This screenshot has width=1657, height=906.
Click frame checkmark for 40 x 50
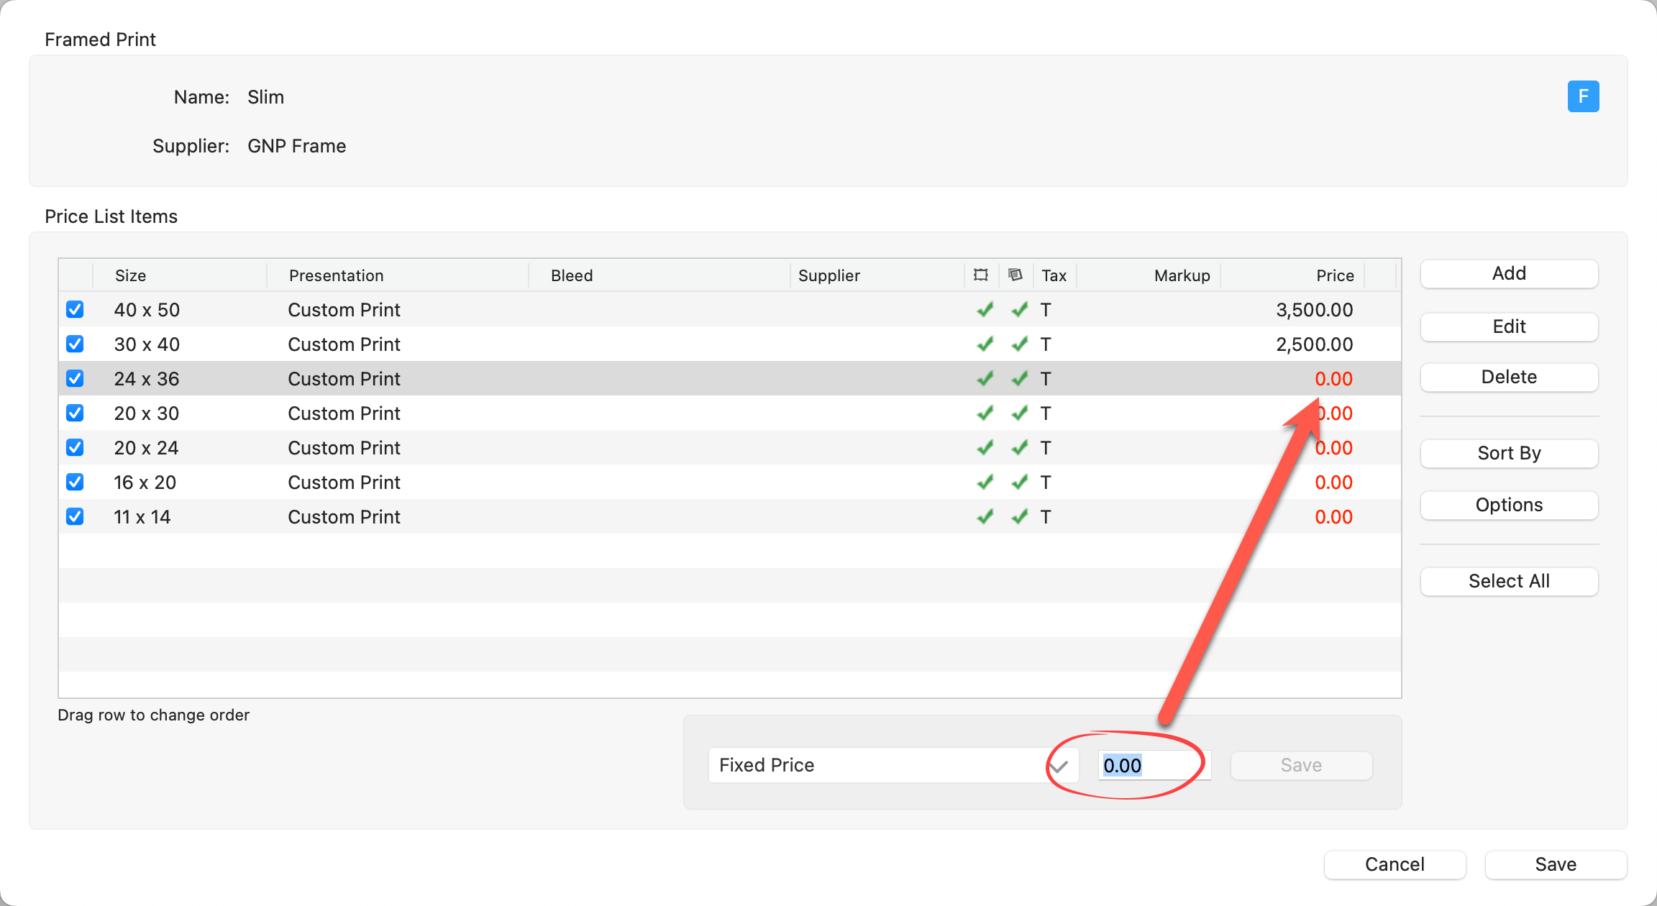coord(985,310)
